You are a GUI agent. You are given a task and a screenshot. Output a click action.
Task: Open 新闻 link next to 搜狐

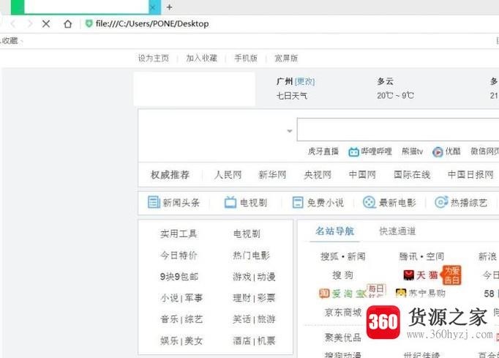[x=356, y=256]
